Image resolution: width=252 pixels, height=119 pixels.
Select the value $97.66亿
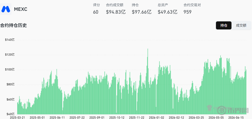click(142, 12)
